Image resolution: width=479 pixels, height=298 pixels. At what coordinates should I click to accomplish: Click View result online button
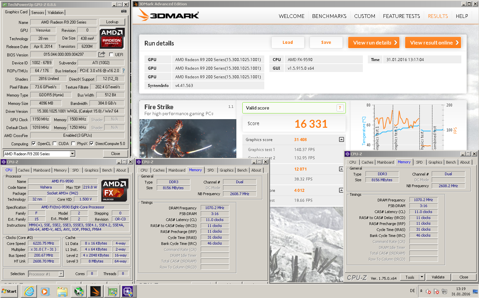coord(433,42)
